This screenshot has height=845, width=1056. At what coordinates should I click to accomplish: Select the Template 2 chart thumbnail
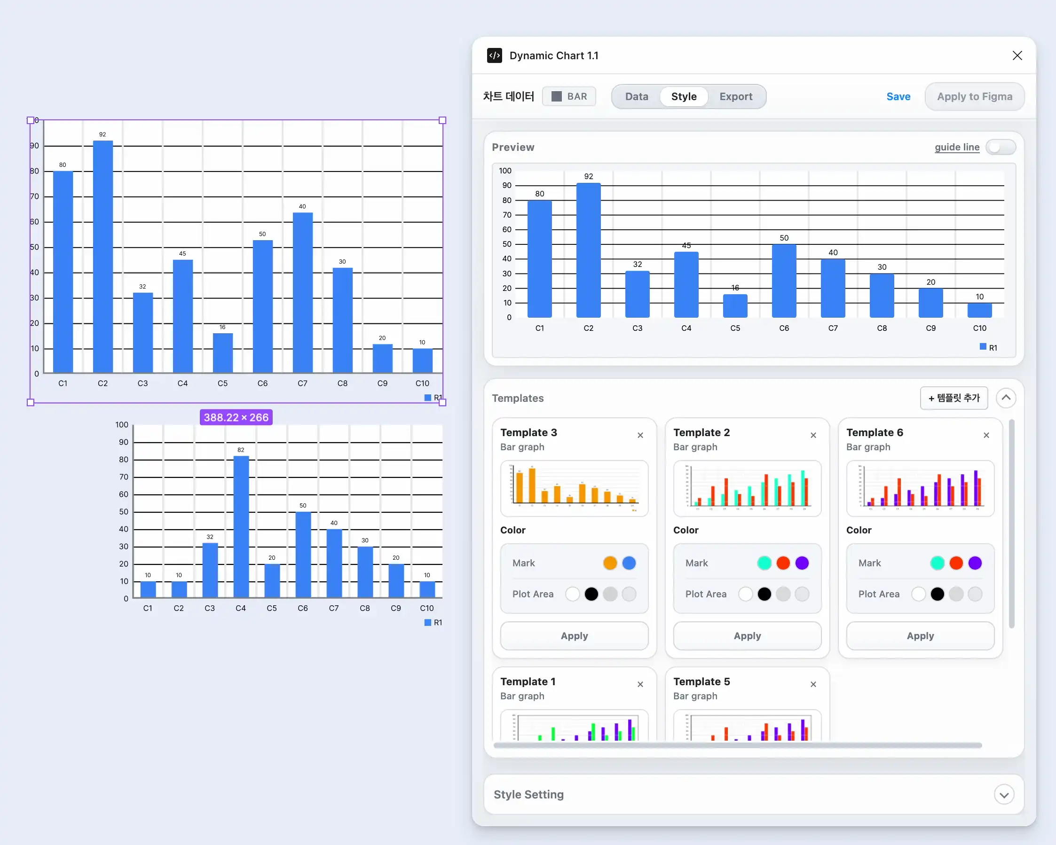point(747,488)
